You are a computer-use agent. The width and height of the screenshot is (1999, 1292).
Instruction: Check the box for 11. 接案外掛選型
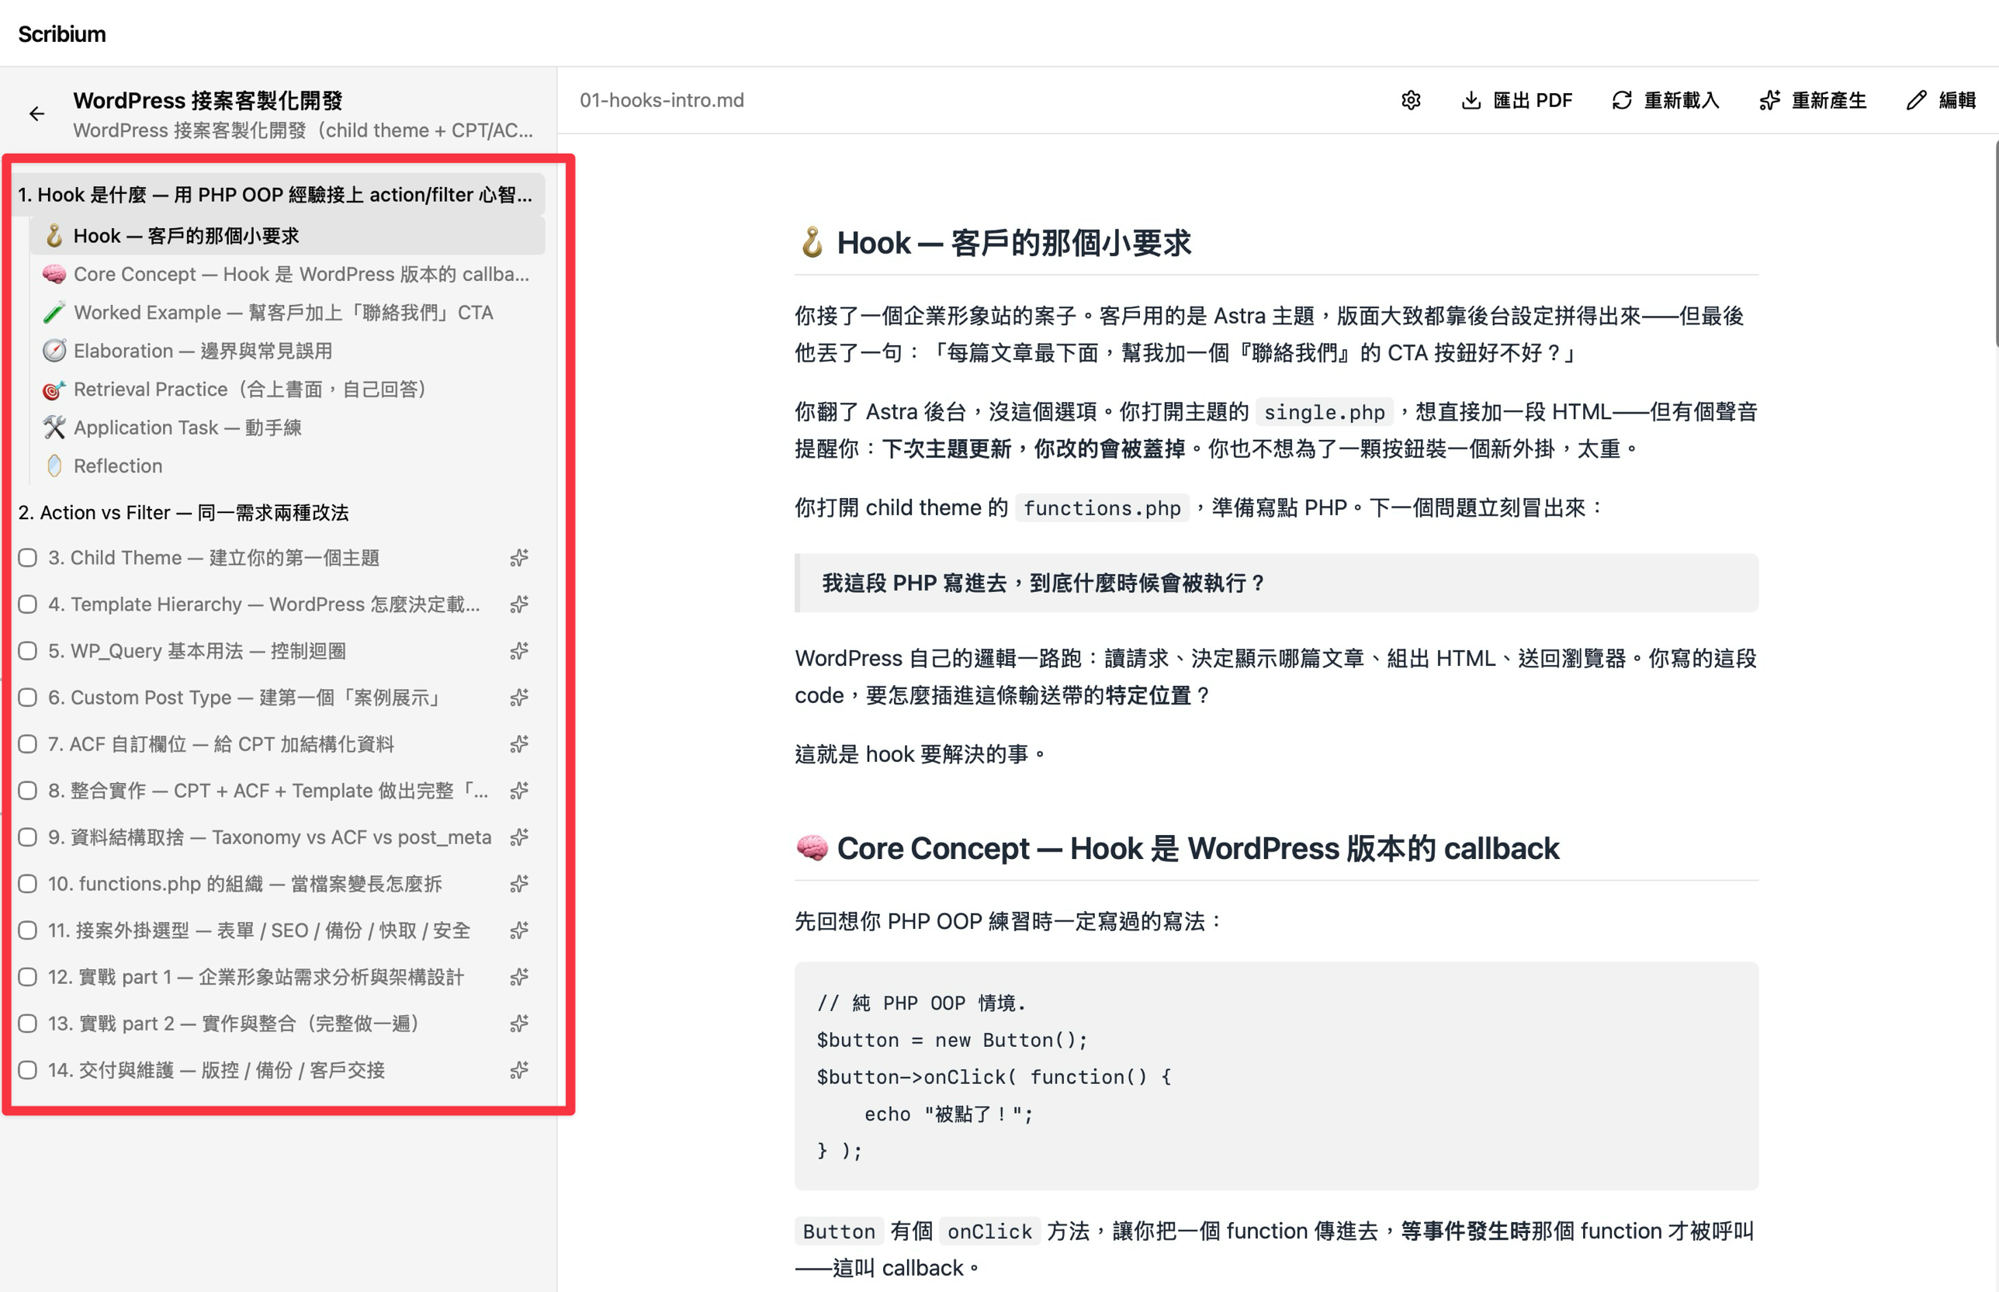point(28,930)
